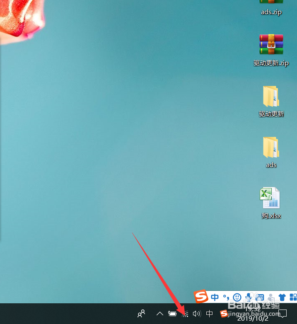Open the skin shirt icon on Sogou bar
The width and height of the screenshot is (297, 324).
click(282, 297)
